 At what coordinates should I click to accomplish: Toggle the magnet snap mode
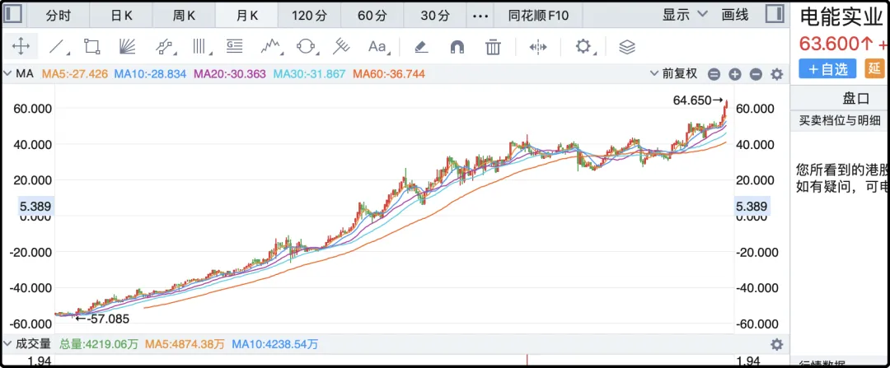(x=457, y=47)
